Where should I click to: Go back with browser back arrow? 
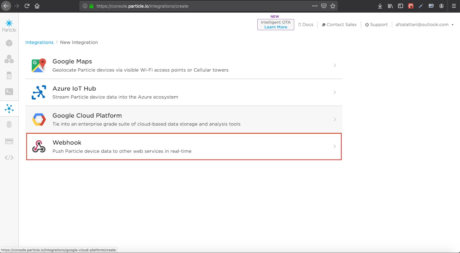coord(6,6)
